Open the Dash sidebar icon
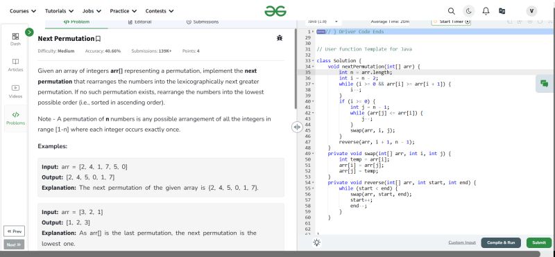This screenshot has height=257, width=555. [x=15, y=39]
